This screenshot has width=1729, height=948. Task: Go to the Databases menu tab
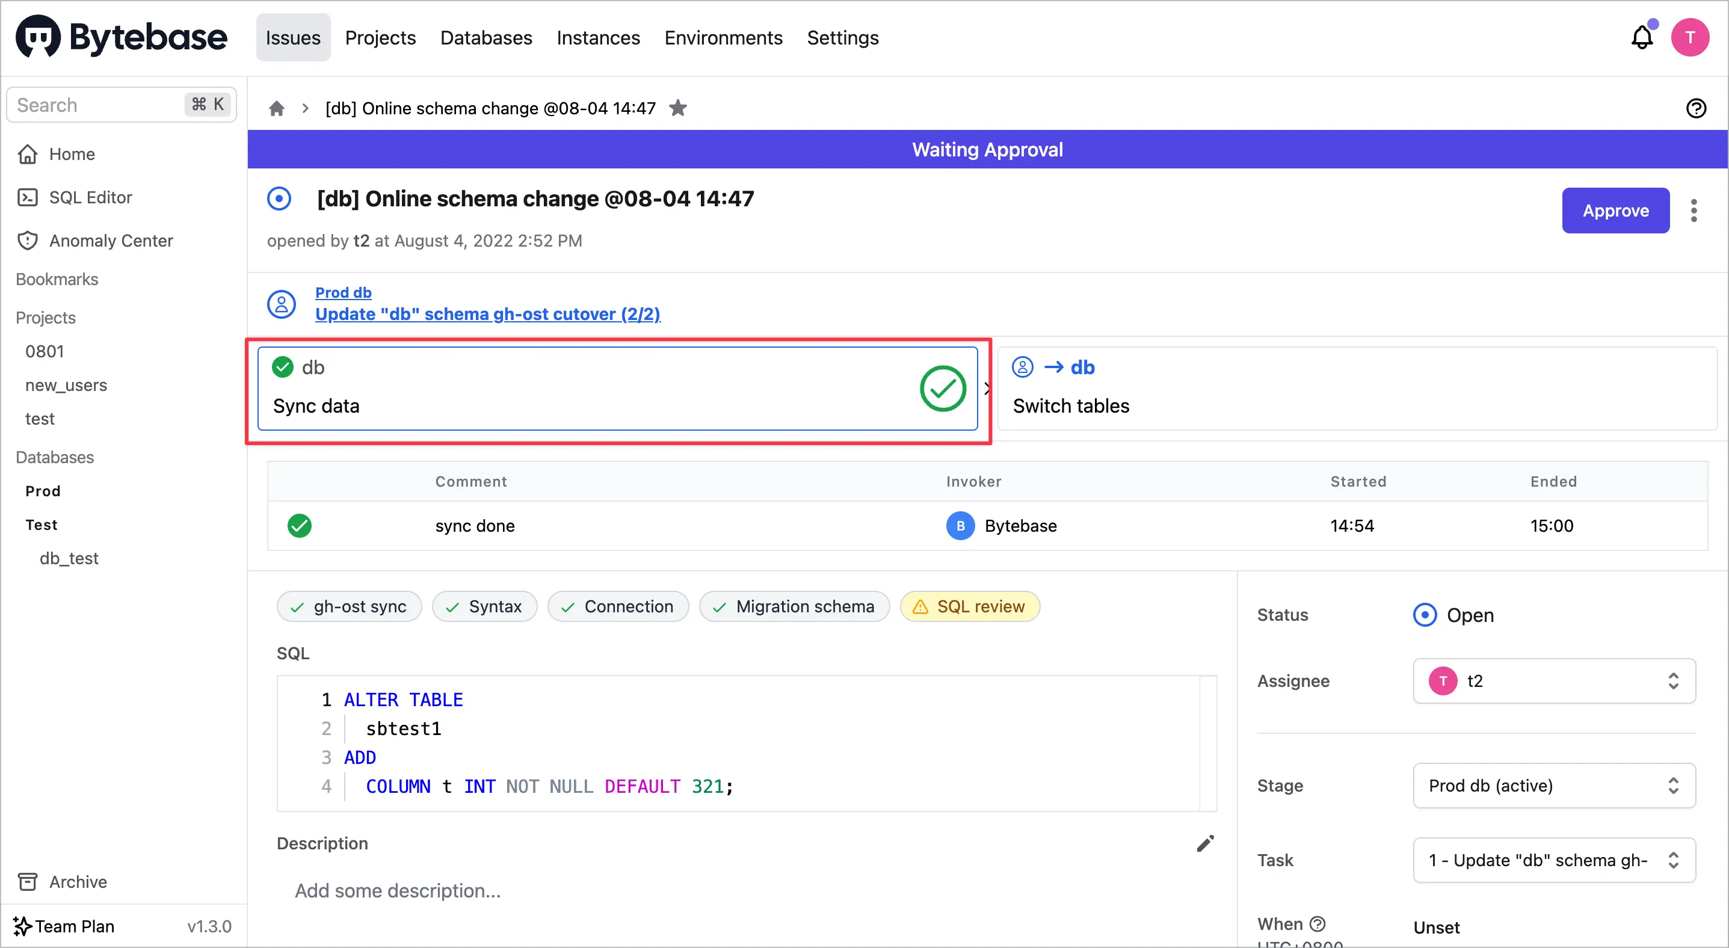point(486,37)
